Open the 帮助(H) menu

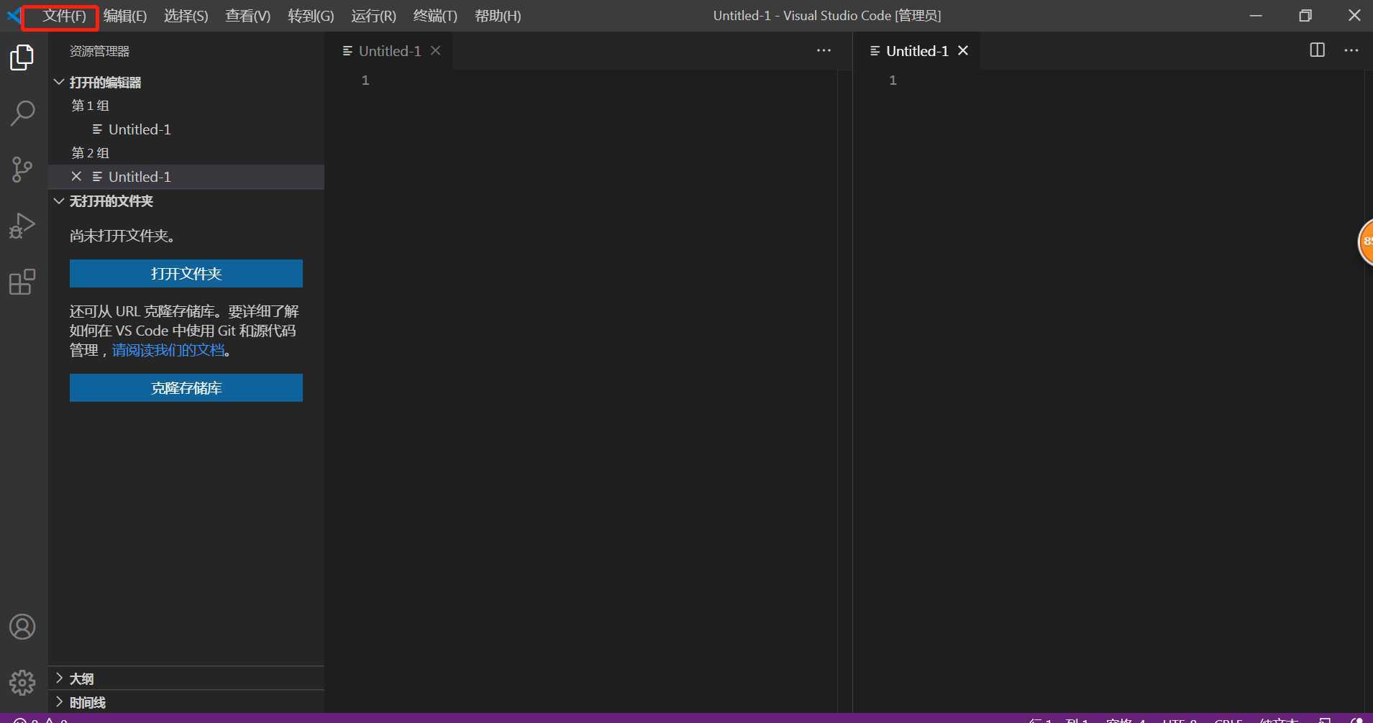[x=498, y=16]
